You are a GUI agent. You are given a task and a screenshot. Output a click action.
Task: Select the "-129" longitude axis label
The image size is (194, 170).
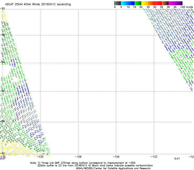click(x=78, y=157)
